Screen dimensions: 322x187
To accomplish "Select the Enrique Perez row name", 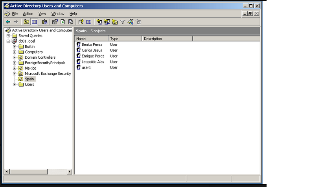I will coord(93,56).
